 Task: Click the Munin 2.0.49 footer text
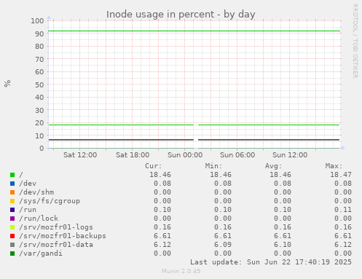pos(181,271)
